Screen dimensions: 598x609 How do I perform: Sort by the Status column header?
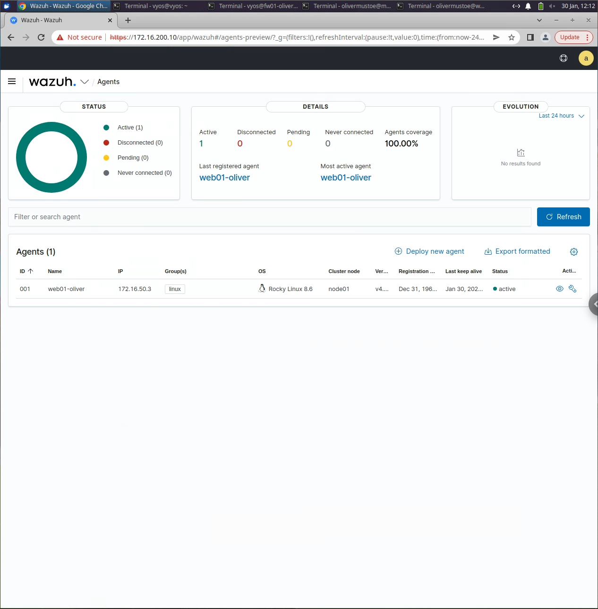coord(500,271)
